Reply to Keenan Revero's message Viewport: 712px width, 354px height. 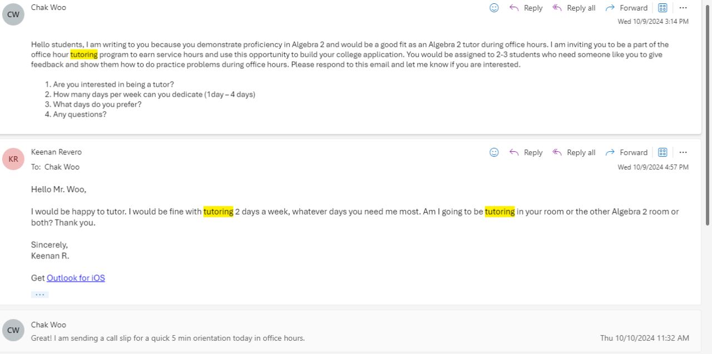point(526,152)
